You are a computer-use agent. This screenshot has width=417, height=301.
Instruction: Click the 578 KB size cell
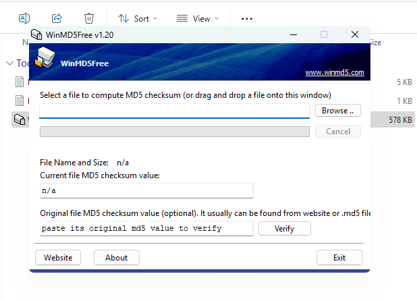click(x=400, y=120)
